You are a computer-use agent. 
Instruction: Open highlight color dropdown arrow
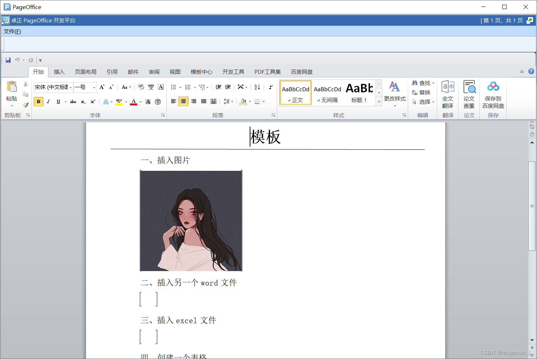pos(126,102)
